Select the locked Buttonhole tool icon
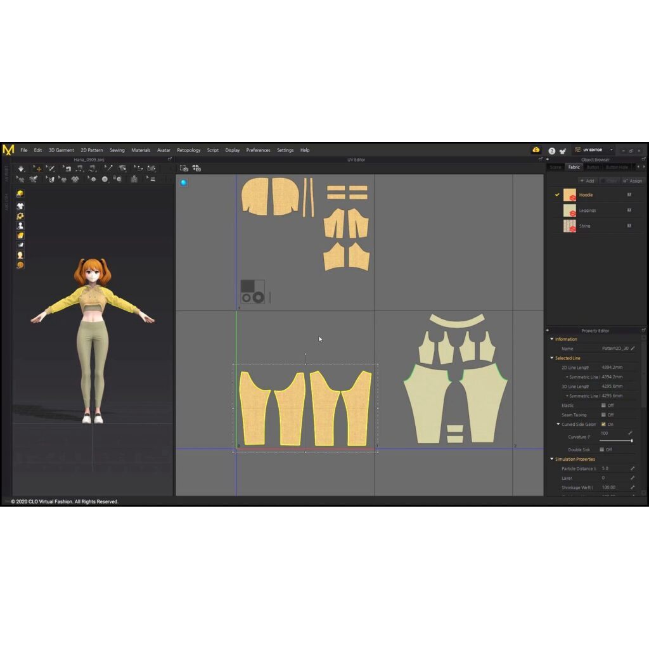The width and height of the screenshot is (649, 649). [x=117, y=179]
